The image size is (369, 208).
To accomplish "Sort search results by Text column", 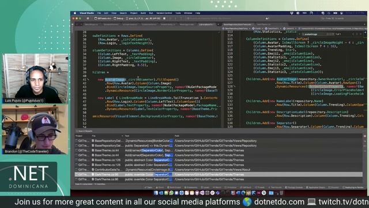I will pos(127,136).
